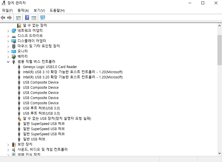This screenshot has width=222, height=162.
Task: Collapse the 범용 직렬 버스 컨트롤러 node
Action: (x=8, y=62)
